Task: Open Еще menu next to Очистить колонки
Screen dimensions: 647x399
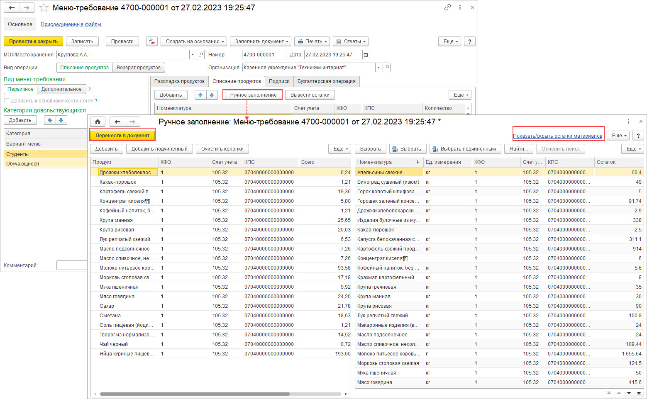Action: (x=340, y=149)
